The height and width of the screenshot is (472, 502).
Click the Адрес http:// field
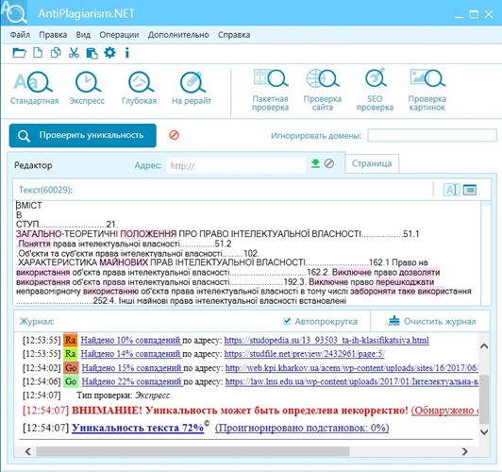coord(236,165)
